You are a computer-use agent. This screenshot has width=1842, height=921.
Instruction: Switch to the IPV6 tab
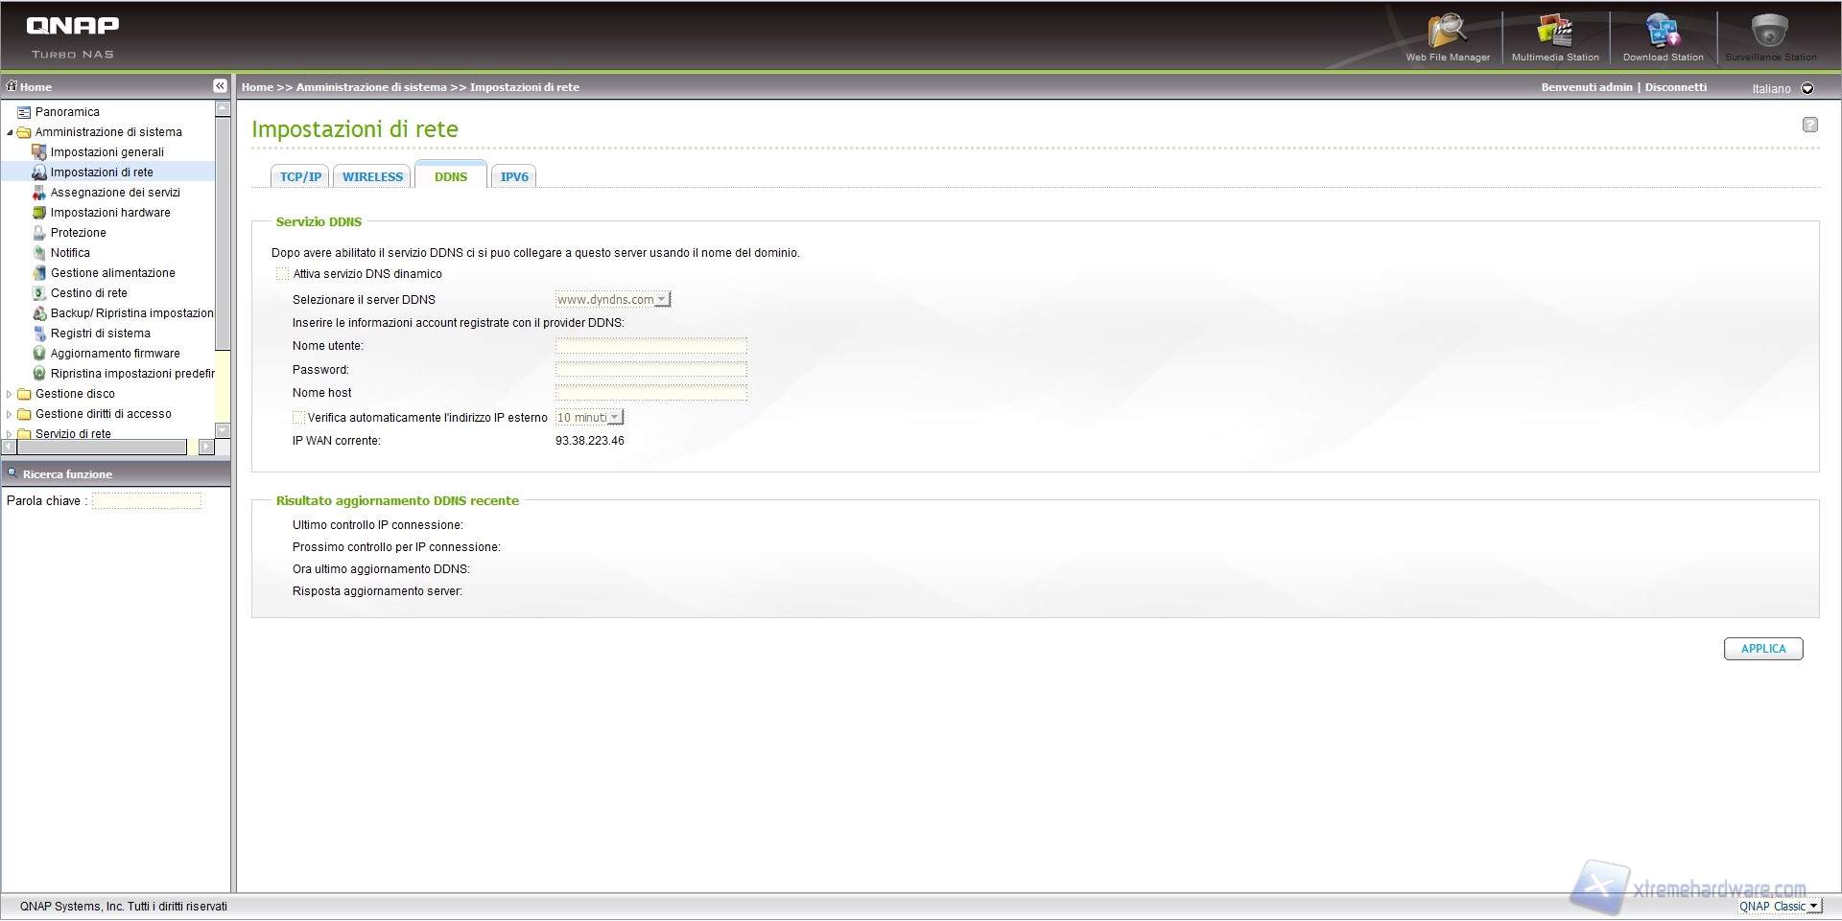pos(514,177)
